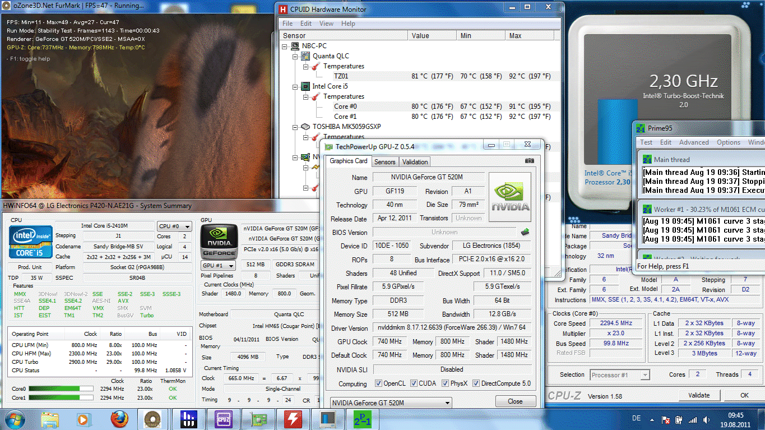
Task: Show hidden tray icons arrow
Action: point(652,419)
